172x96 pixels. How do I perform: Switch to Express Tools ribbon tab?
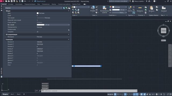pos(76,4)
